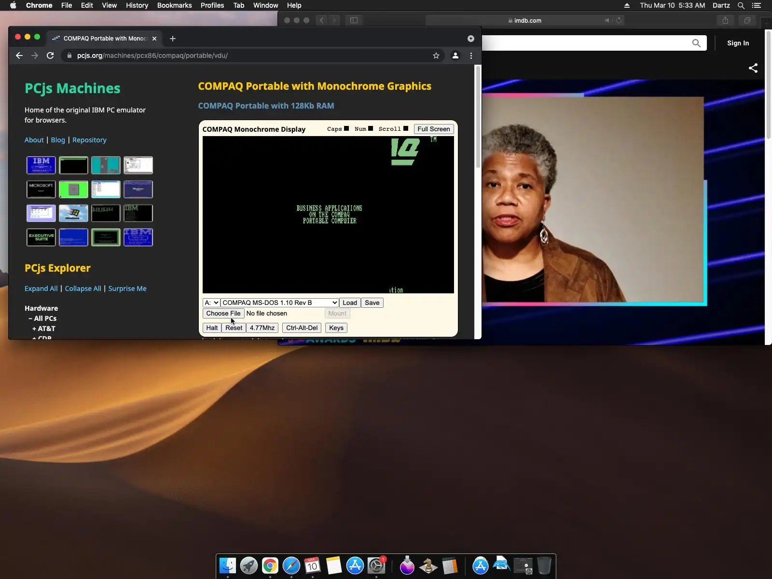Viewport: 772px width, 579px height.
Task: Click the Surprise Me link
Action: 127,289
